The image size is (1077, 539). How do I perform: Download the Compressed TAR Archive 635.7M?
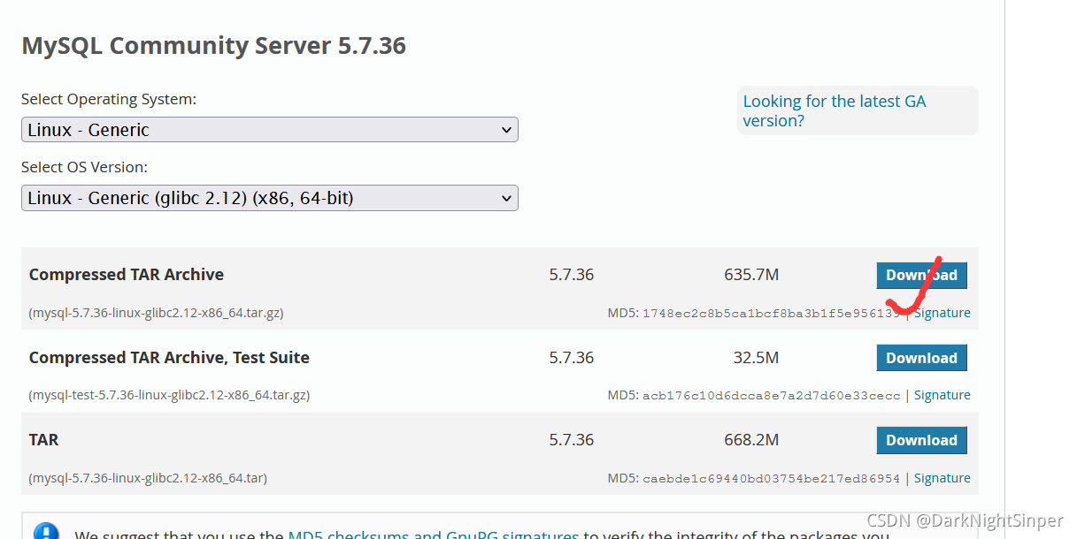coord(921,275)
